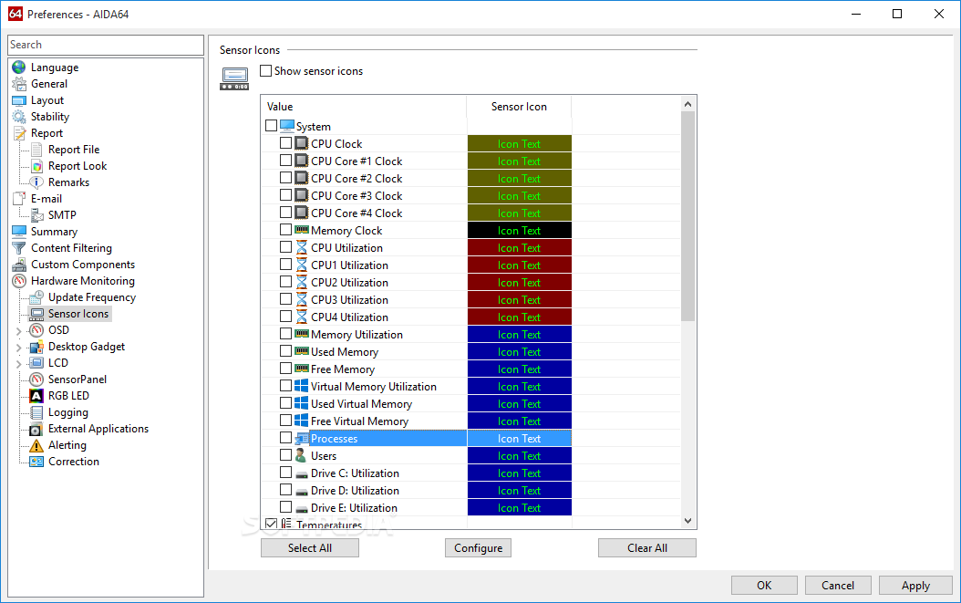Click the olive Icon Text swatch for CPU Clock
Image resolution: width=961 pixels, height=603 pixels.
[519, 143]
